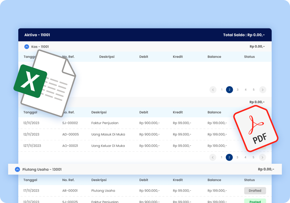Screen dimensions: 290x203
Task: Click the Piutang Usaha - 13001 section label
Action: (x=42, y=170)
